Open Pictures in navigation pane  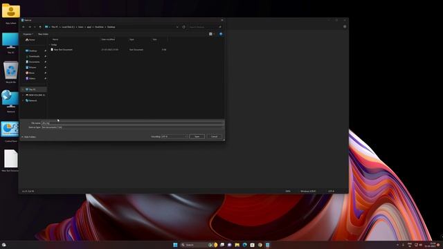[x=31, y=68]
